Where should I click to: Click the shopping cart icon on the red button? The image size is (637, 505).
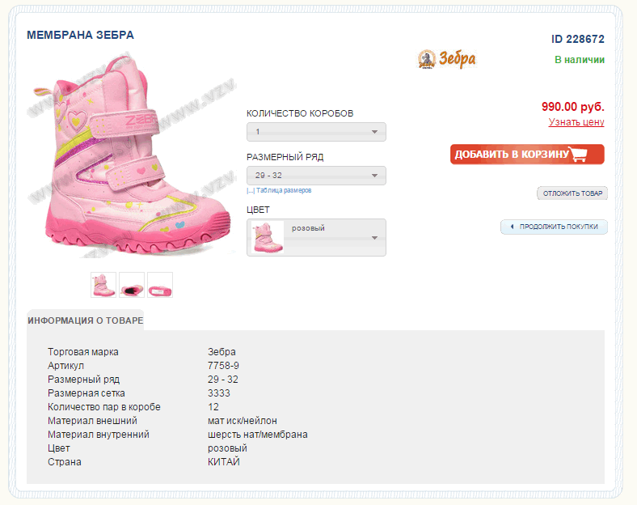[579, 155]
